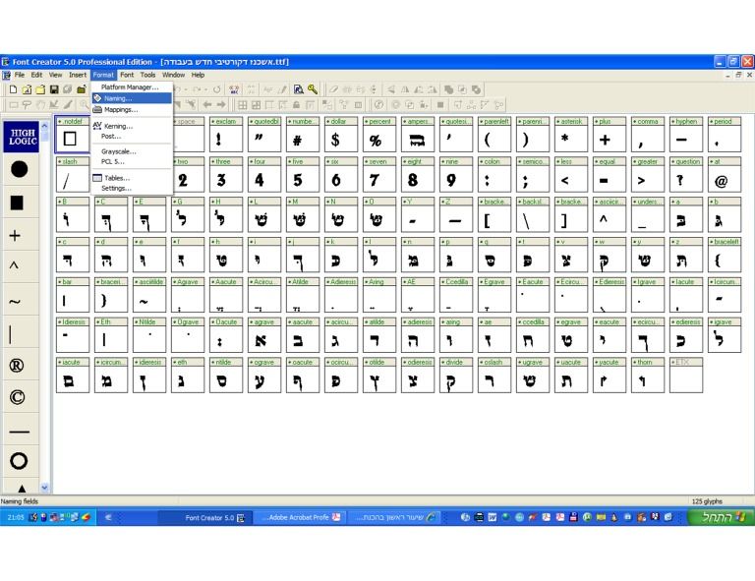Select the braceleft glyph cell
This screenshot has height=581, width=755.
coord(725,255)
